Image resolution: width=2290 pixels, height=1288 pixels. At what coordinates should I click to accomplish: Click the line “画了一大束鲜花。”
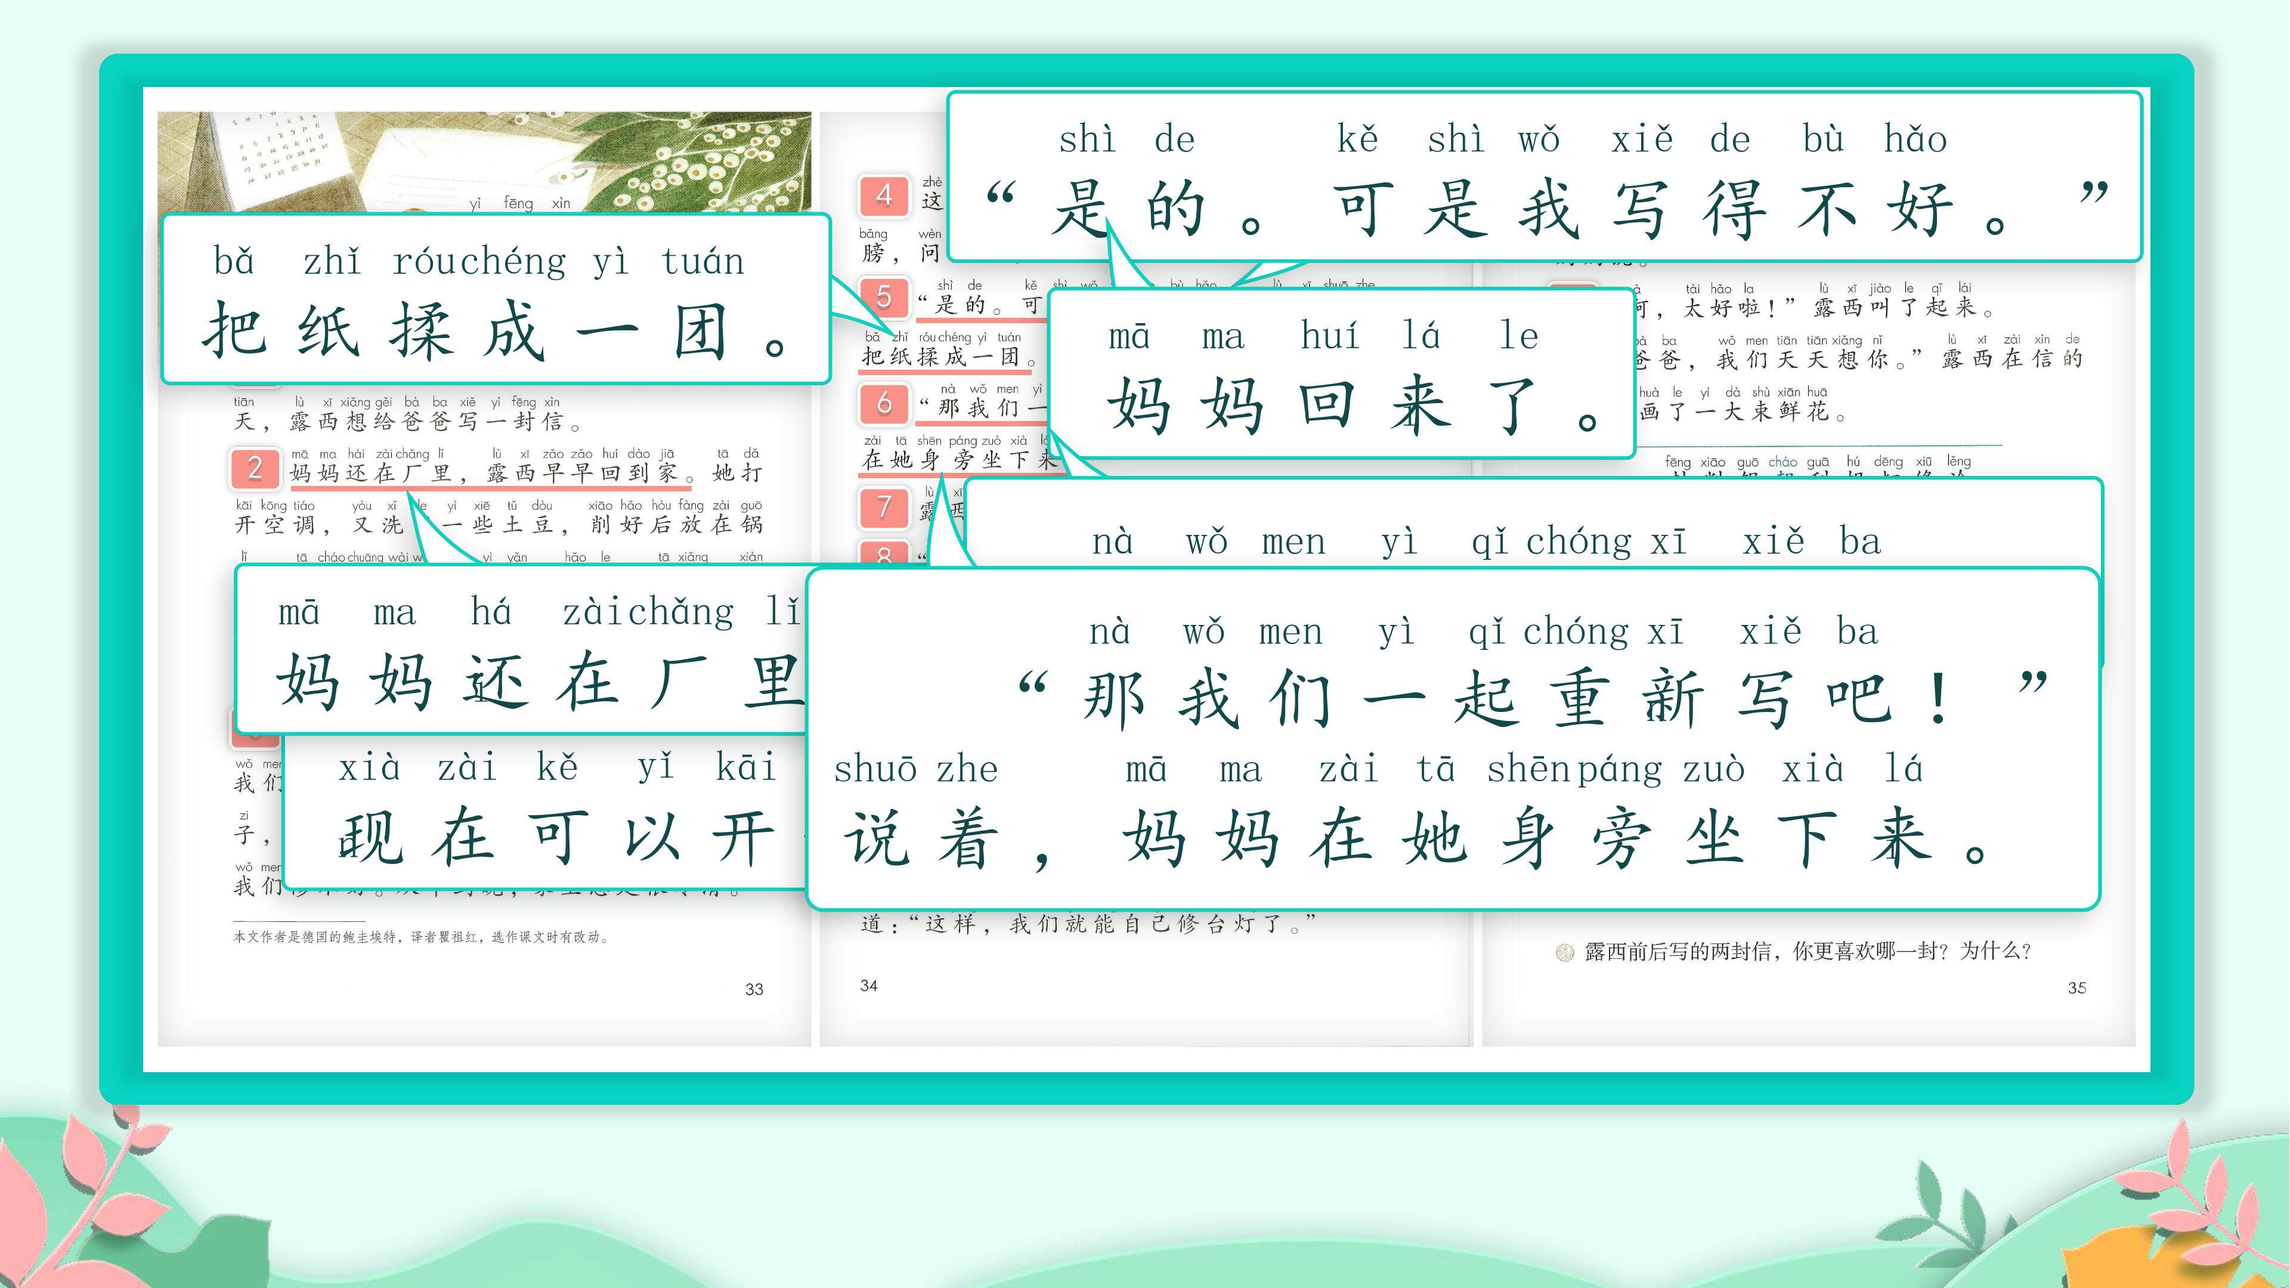[x=1743, y=411]
